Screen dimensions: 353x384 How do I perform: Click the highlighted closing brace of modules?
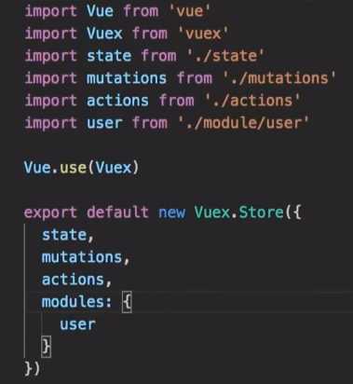(x=47, y=347)
